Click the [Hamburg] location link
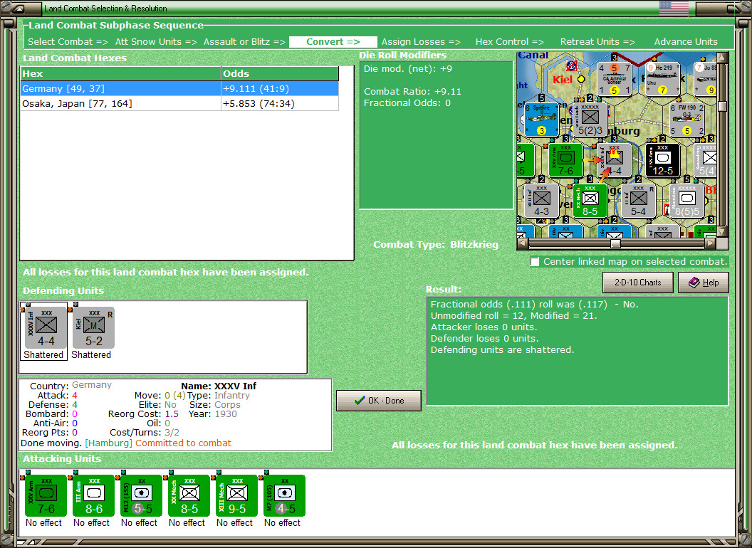 pyautogui.click(x=108, y=443)
